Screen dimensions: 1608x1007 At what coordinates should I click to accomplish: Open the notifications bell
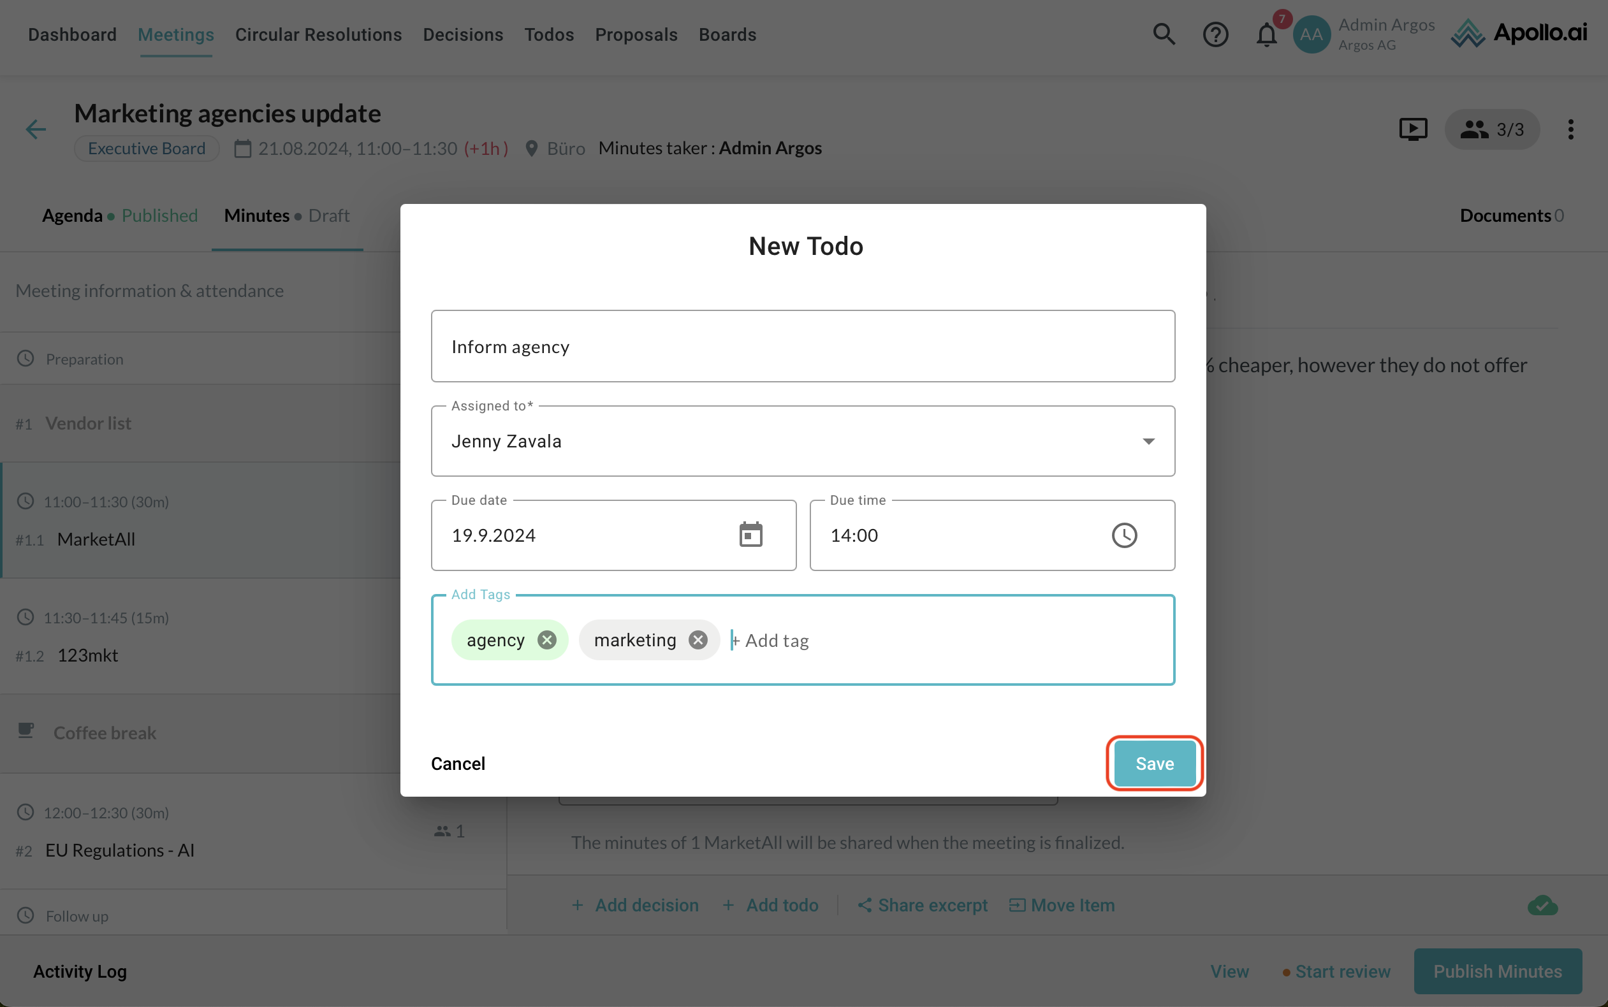point(1266,34)
